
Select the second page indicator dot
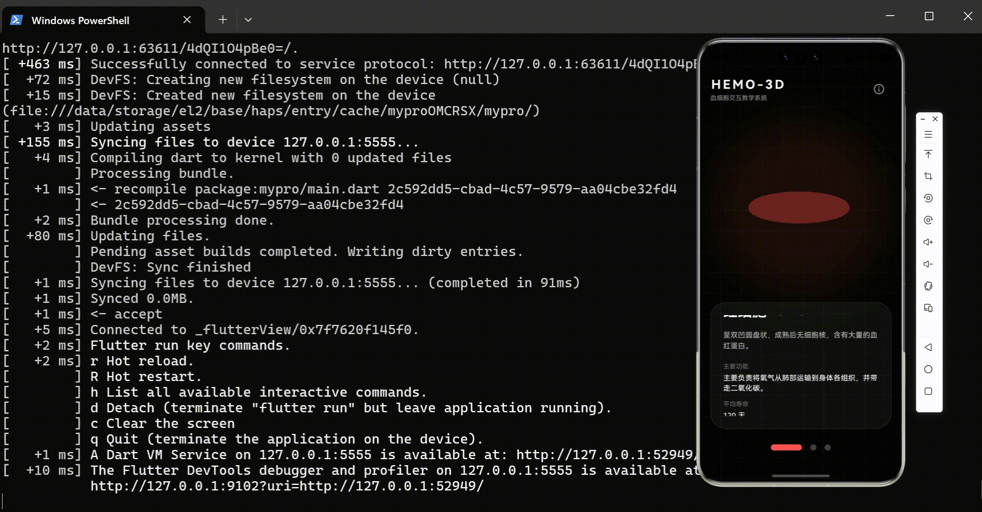[x=813, y=447]
